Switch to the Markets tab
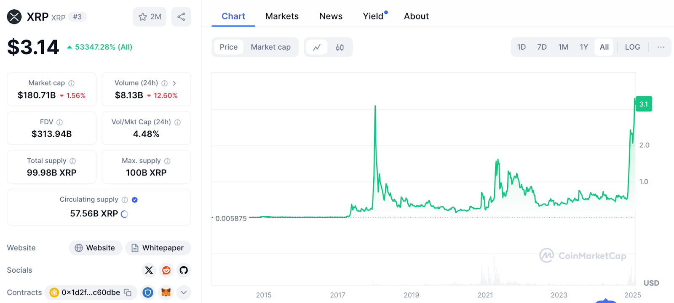This screenshot has width=674, height=303. pos(282,16)
